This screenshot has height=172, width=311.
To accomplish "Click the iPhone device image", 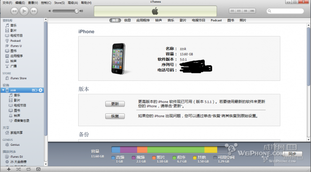I will point(119,59).
